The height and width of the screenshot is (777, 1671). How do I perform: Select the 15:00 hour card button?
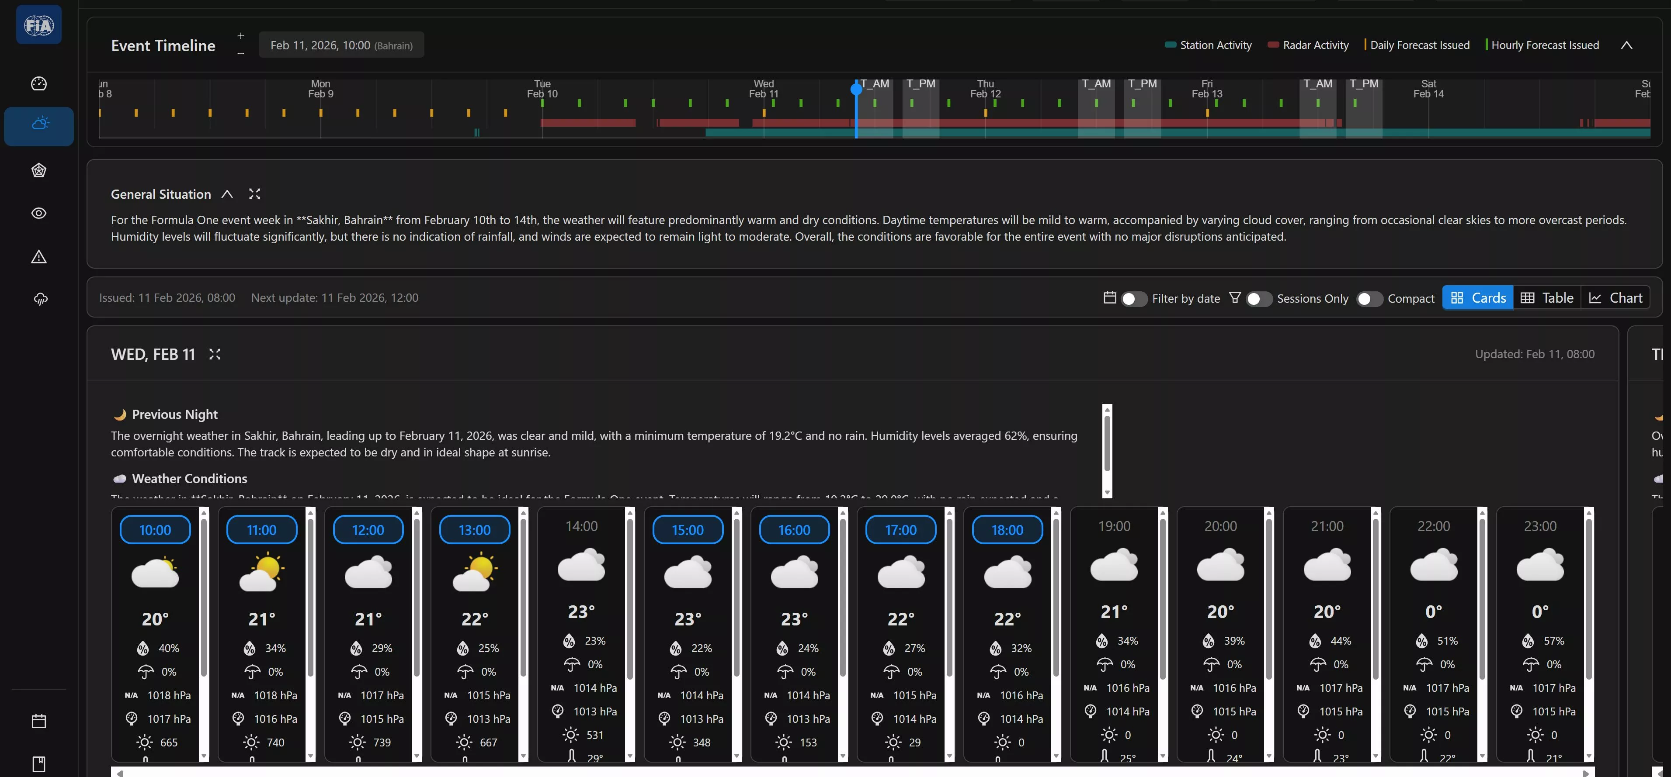[688, 529]
